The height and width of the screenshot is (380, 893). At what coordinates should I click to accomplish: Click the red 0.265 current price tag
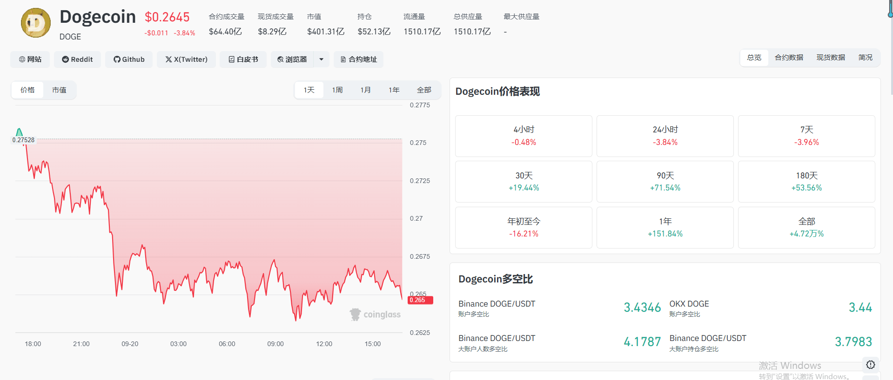[x=420, y=300]
